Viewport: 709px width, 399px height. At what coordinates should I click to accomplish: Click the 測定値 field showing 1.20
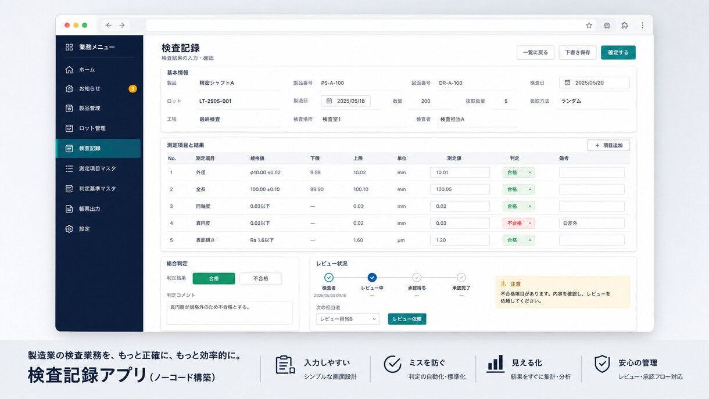[460, 240]
